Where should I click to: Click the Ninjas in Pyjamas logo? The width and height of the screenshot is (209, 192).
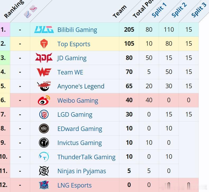click(x=44, y=171)
